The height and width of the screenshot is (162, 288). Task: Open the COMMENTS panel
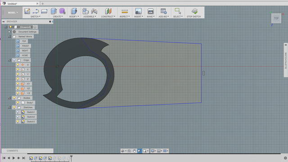click(12, 151)
